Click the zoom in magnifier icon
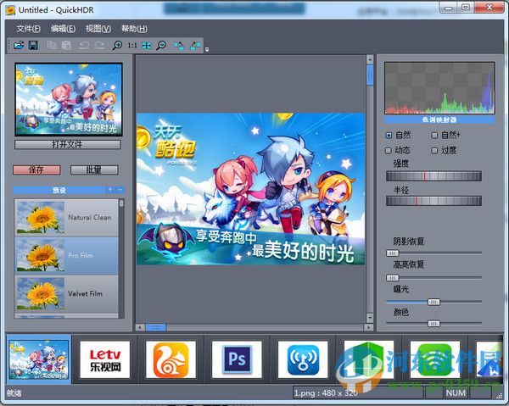The height and width of the screenshot is (406, 509). coord(117,46)
